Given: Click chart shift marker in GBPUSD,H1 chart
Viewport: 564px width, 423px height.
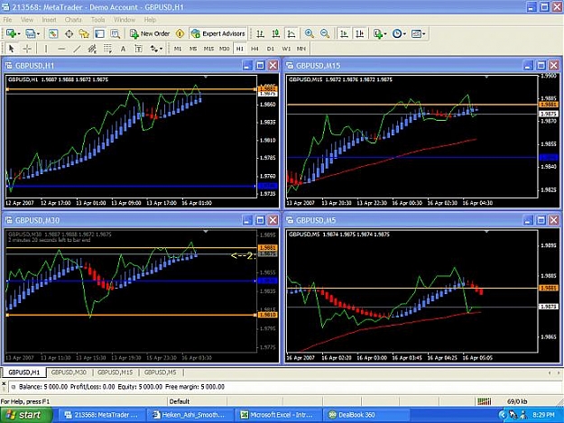Looking at the screenshot, I should pos(206,77).
